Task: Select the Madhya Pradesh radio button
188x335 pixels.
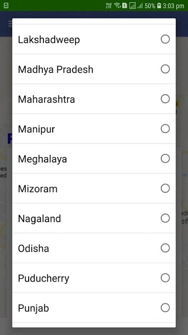Action: (165, 69)
